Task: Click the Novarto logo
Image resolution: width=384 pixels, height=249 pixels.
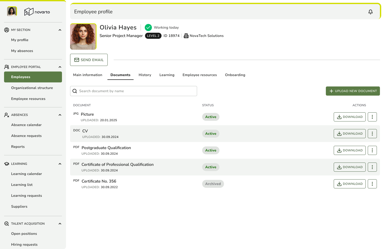Action: pyautogui.click(x=37, y=12)
